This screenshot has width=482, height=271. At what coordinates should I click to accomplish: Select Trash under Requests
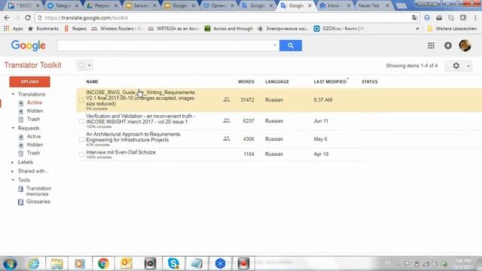[x=33, y=153]
